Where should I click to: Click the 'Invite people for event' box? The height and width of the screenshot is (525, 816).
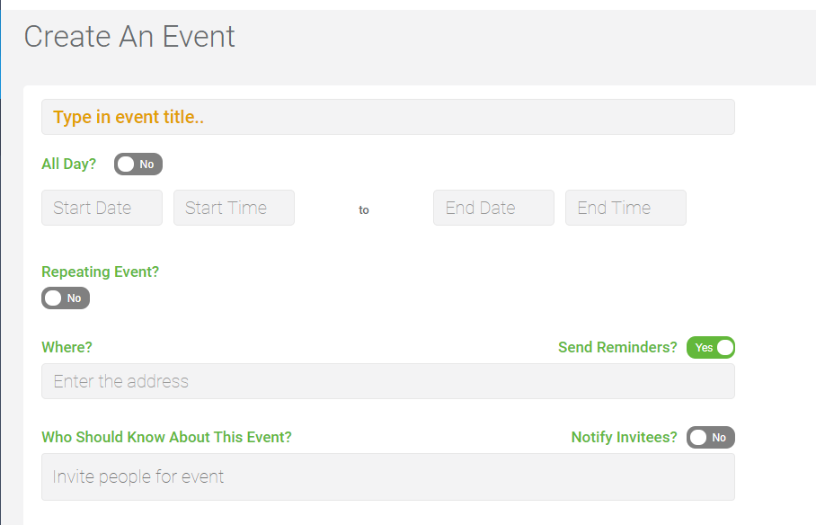(x=387, y=477)
